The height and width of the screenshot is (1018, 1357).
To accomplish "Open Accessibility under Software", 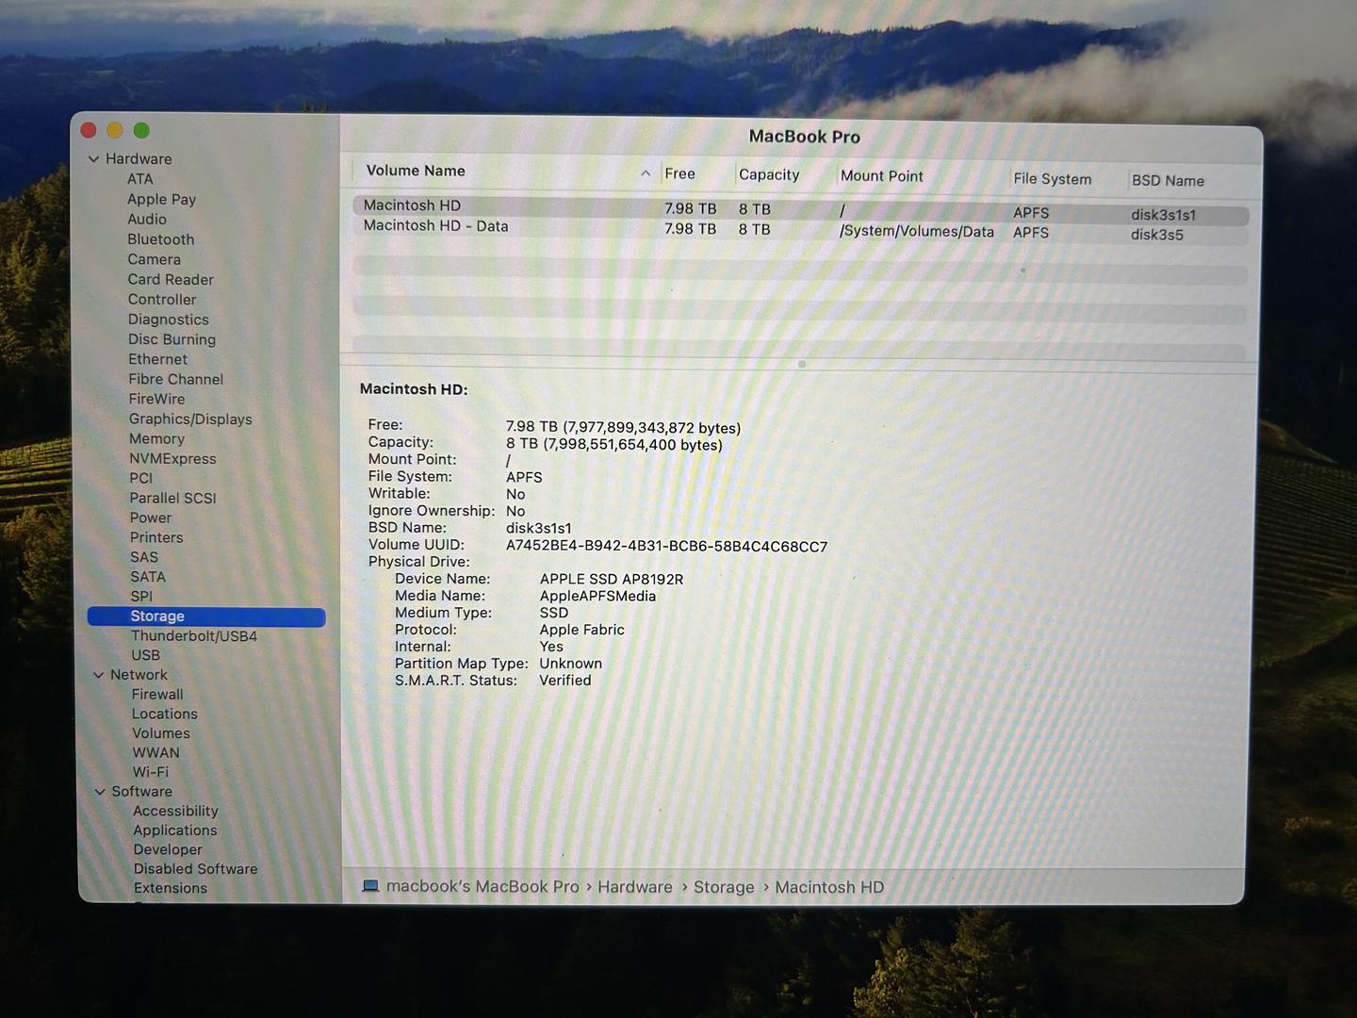I will tap(175, 812).
